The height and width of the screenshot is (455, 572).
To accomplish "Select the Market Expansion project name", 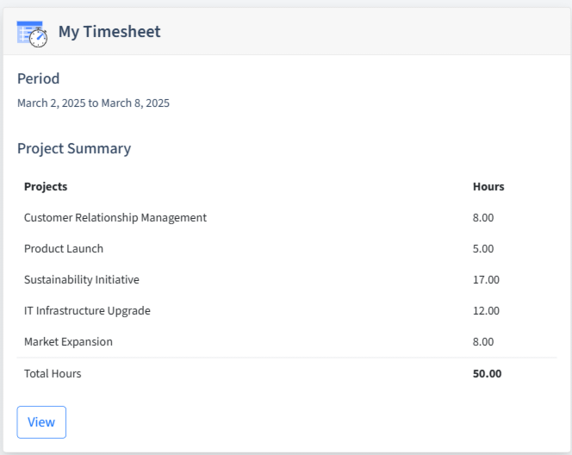I will pyautogui.click(x=68, y=341).
